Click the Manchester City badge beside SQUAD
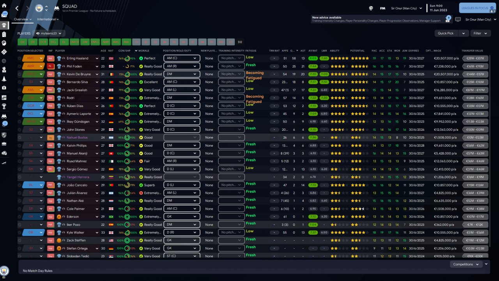This screenshot has height=281, width=499. tap(39, 8)
